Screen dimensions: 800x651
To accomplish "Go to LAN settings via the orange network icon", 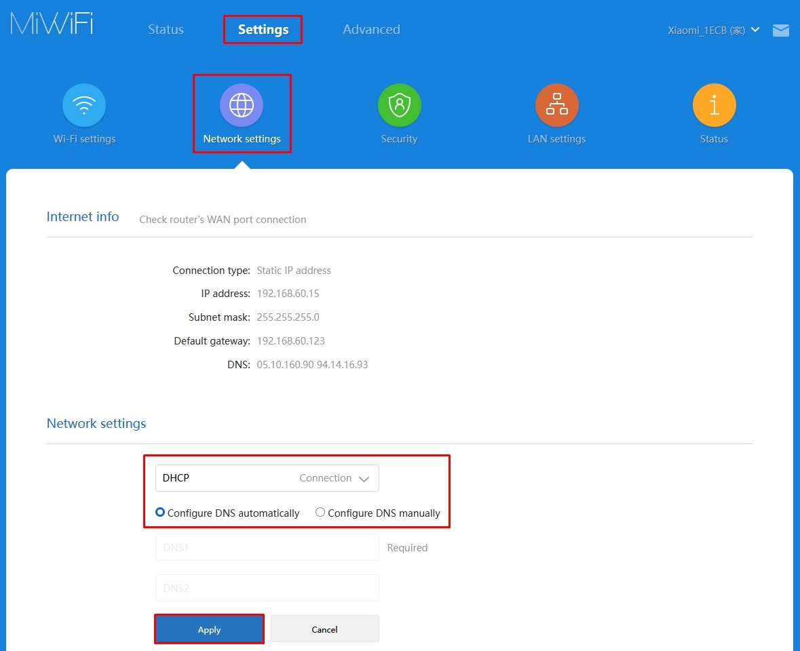I will coord(556,105).
